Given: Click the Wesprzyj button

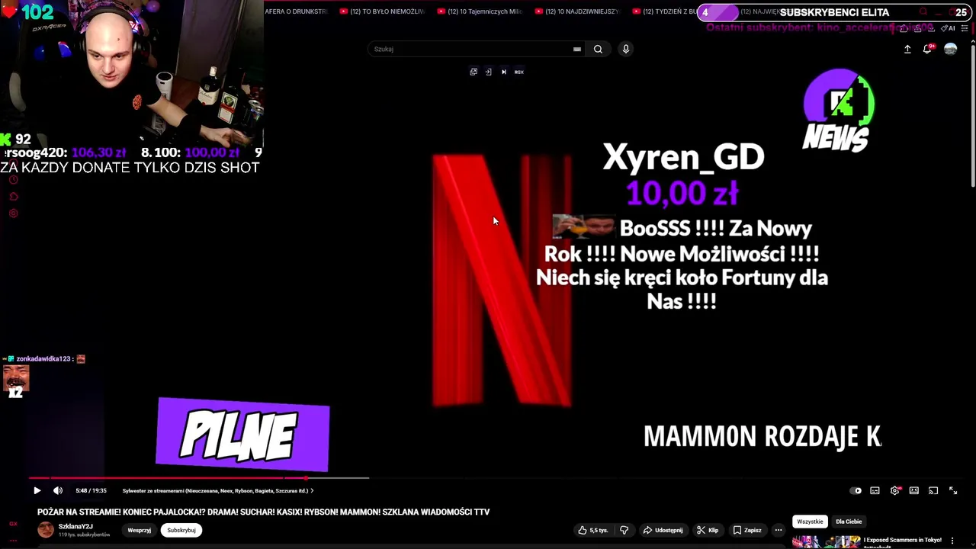Looking at the screenshot, I should pos(139,530).
